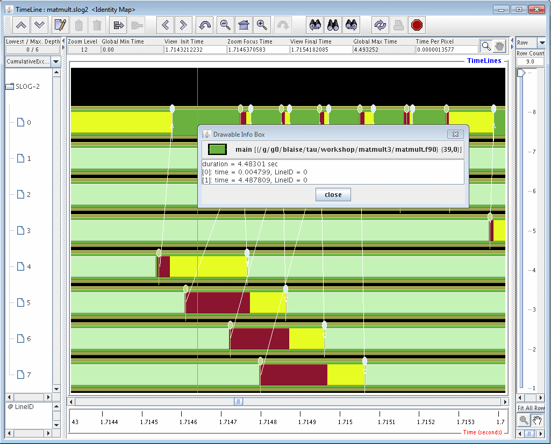Image resolution: width=551 pixels, height=444 pixels.
Task: Click the home zoom reset icon
Action: coord(244,25)
